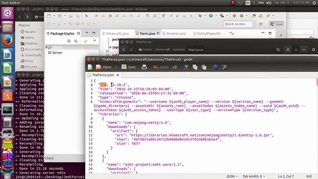Go forward in TheForce file manager

(x=131, y=50)
